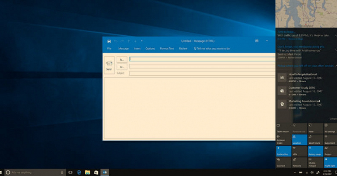Image resolution: width=337 pixels, height=176 pixels.
Task: Click the Task View icon on taskbar
Action: 70,172
